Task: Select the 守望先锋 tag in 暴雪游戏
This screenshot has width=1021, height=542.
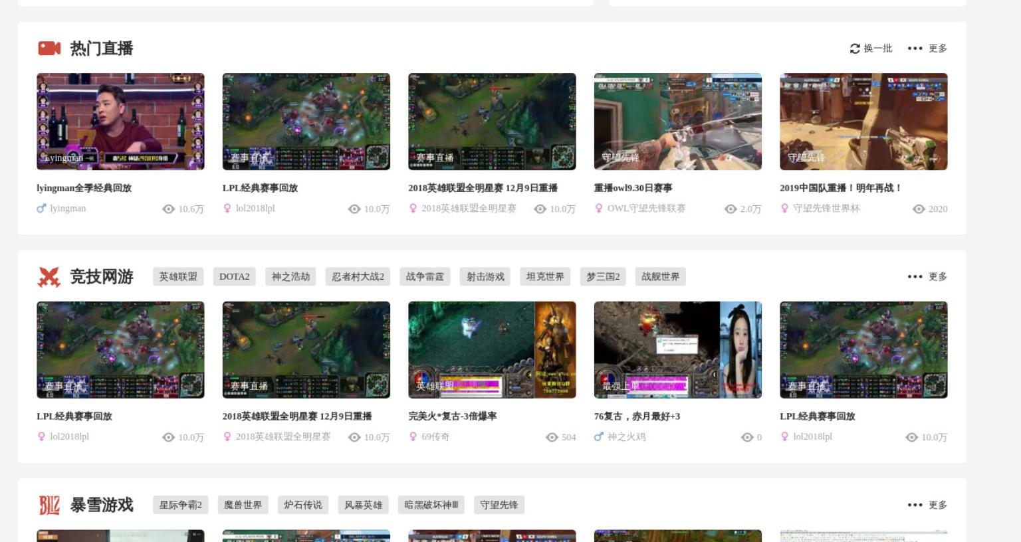Action: tap(499, 505)
